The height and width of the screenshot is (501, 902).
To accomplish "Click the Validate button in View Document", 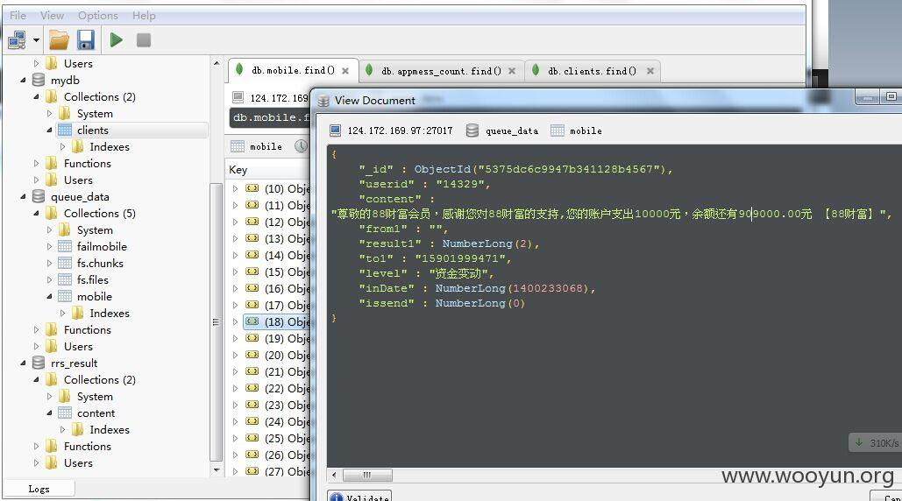I will coord(359,497).
